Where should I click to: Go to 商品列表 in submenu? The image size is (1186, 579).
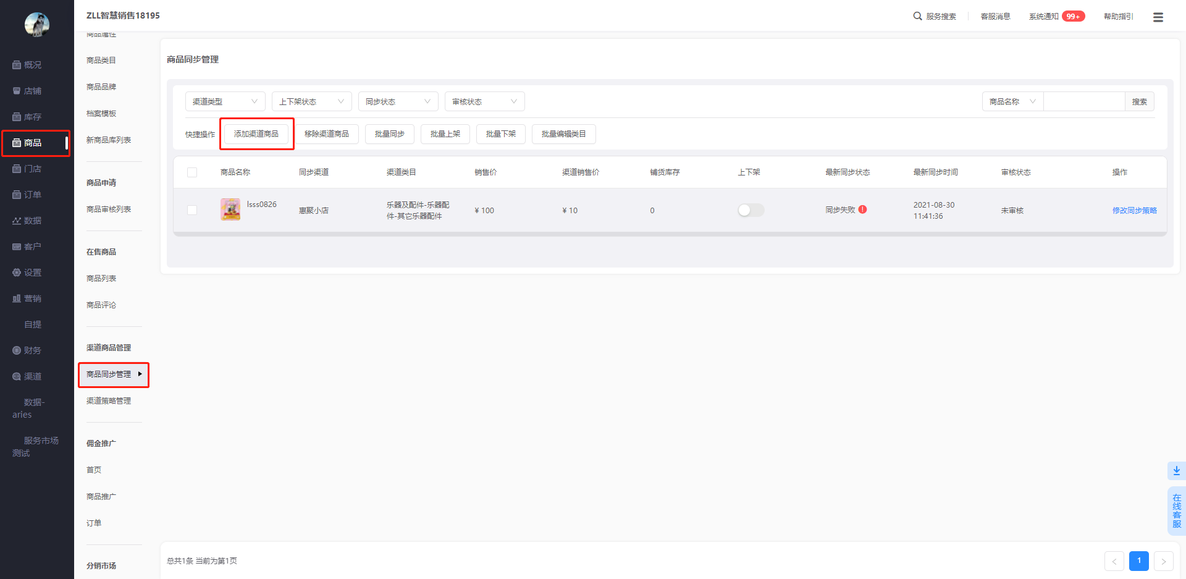(x=101, y=279)
